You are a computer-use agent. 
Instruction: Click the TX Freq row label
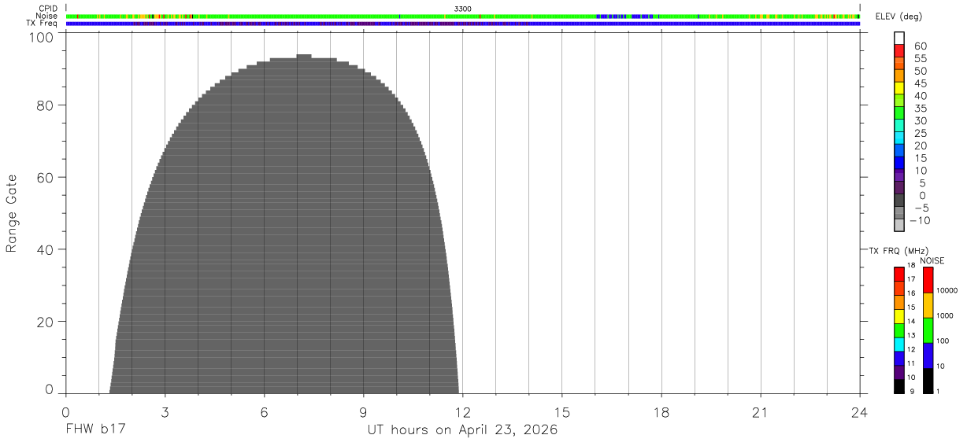(43, 24)
